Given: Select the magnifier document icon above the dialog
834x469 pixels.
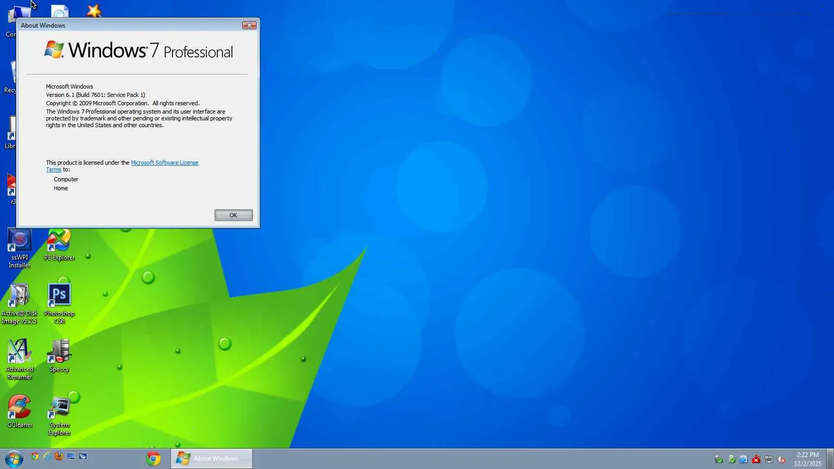Looking at the screenshot, I should 59,11.
